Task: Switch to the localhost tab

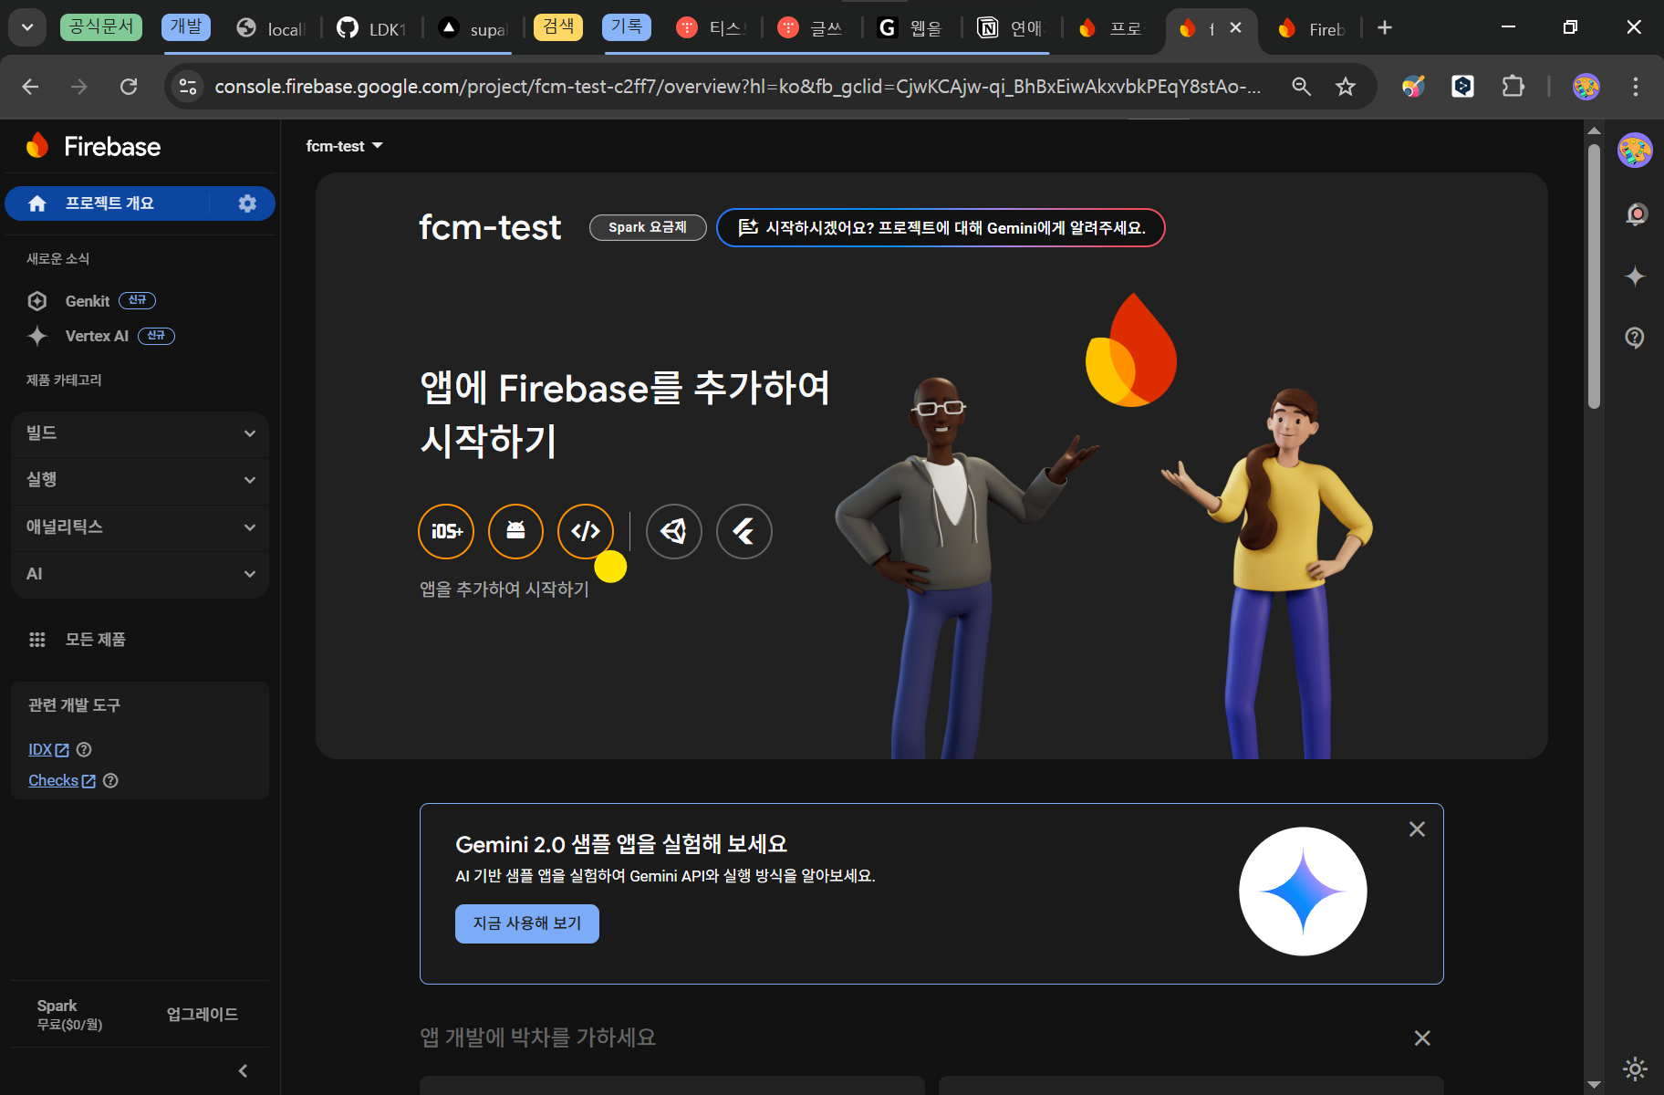Action: click(x=272, y=28)
